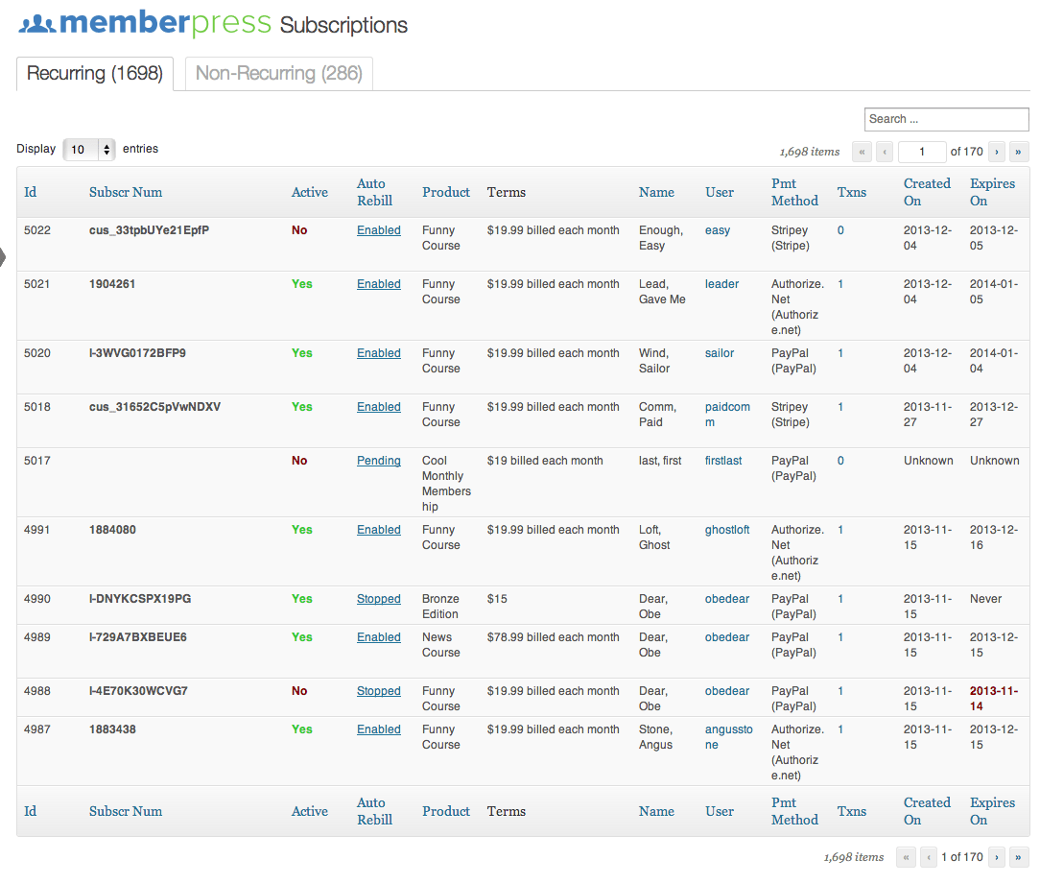Viewport: 1040px width, 884px height.
Task: Go to last page in top pagination
Action: (x=1019, y=152)
